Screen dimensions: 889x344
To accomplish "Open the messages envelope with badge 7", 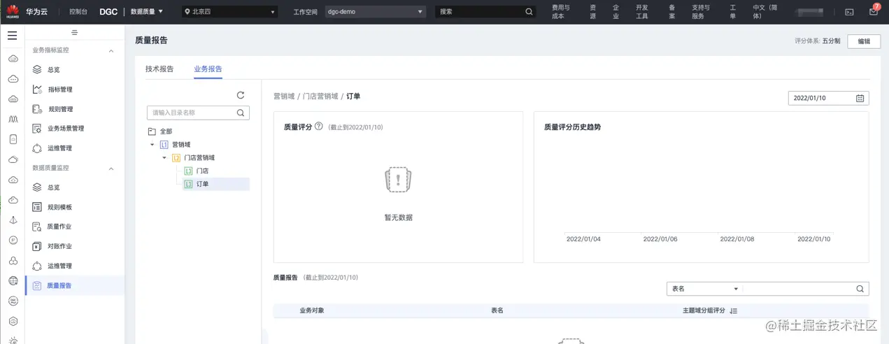I will tap(873, 11).
